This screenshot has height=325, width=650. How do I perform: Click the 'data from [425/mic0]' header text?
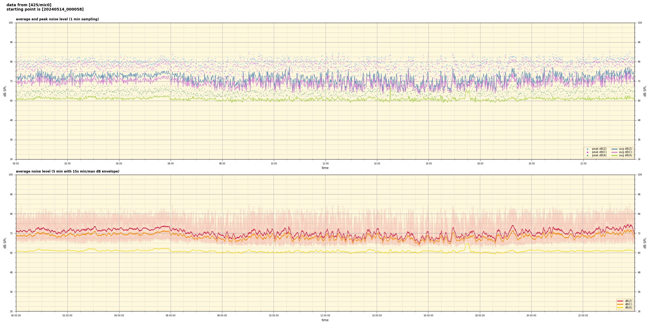(x=29, y=5)
